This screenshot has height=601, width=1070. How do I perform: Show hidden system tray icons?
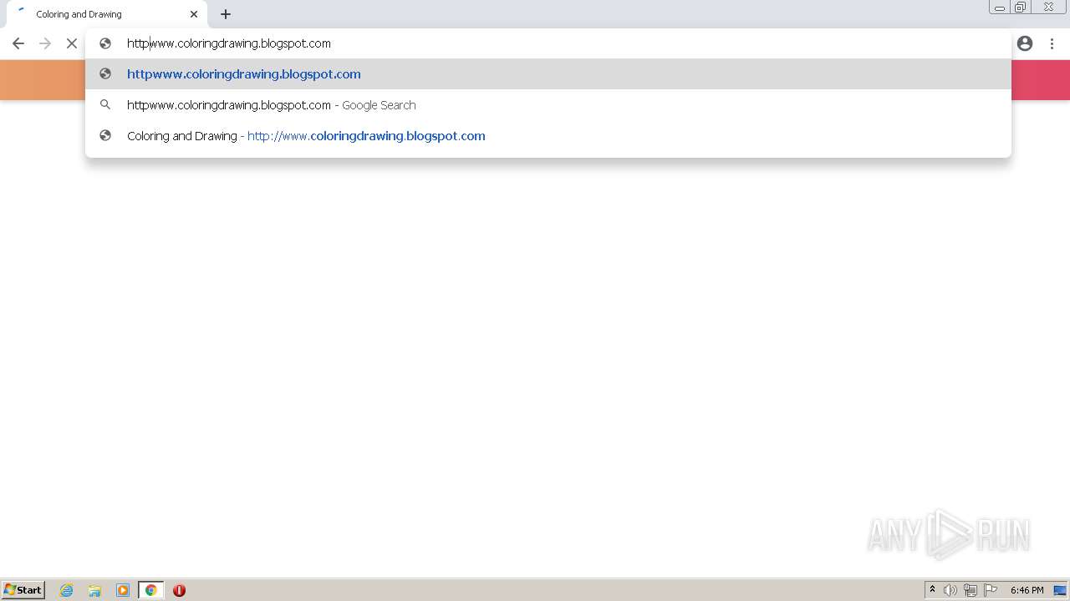tap(932, 590)
